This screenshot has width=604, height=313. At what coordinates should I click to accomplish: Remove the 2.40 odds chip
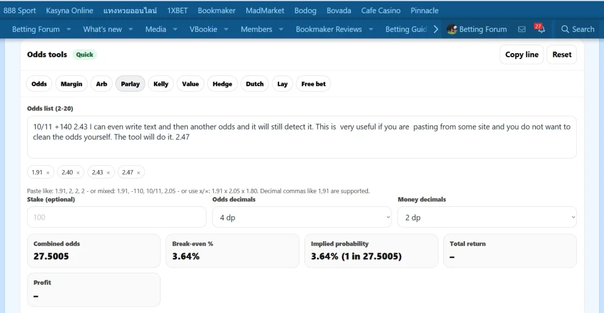78,172
